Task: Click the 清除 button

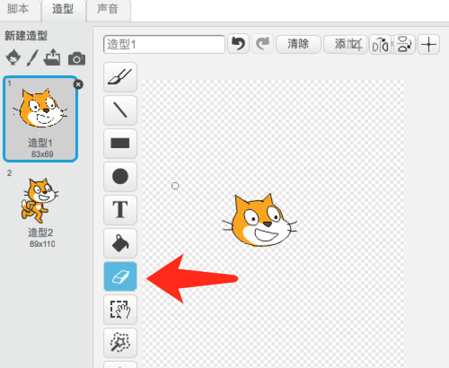Action: tap(298, 44)
